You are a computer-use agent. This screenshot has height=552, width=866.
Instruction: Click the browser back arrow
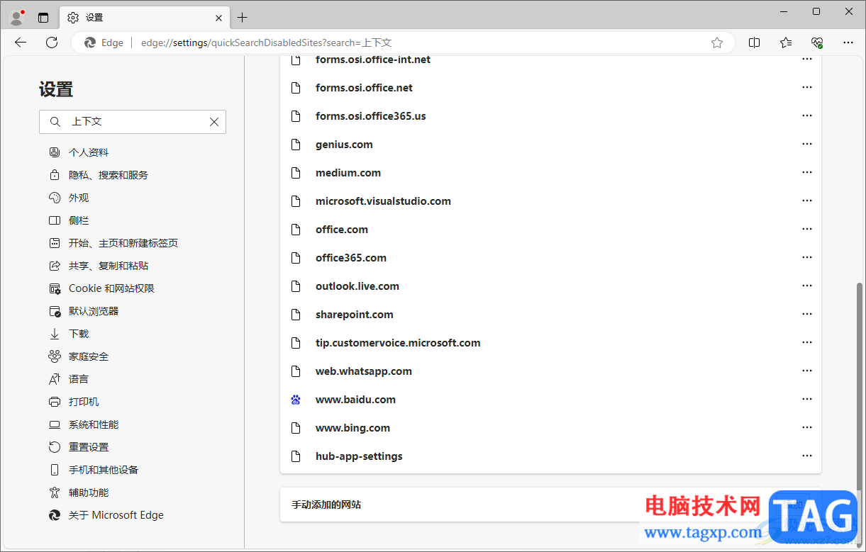21,43
